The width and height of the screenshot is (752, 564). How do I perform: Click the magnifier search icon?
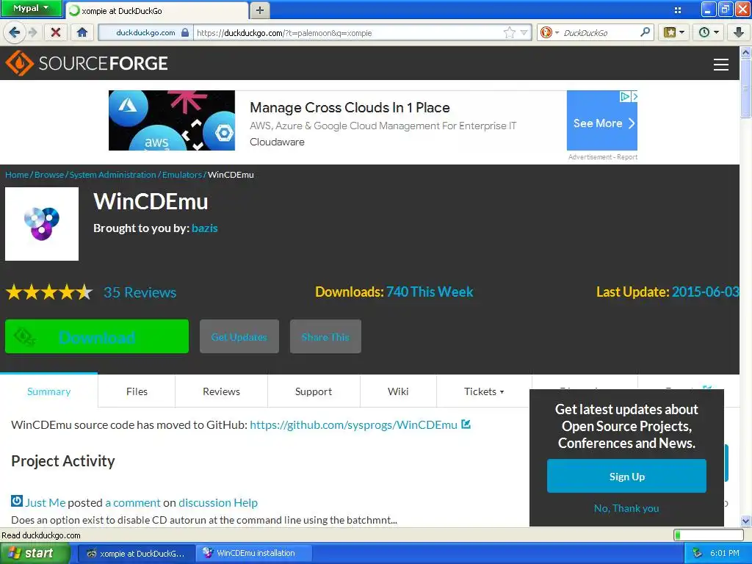pyautogui.click(x=645, y=32)
